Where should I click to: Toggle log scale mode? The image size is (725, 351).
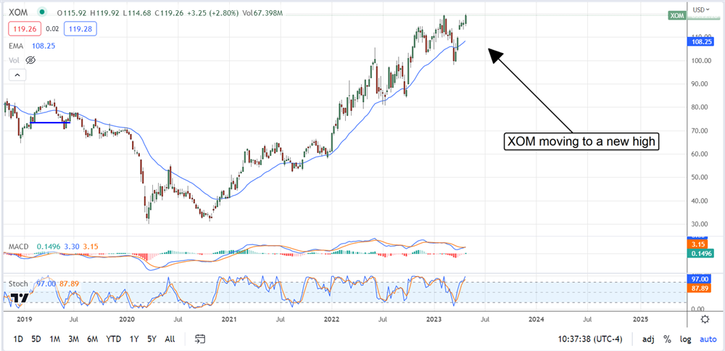[x=684, y=339]
